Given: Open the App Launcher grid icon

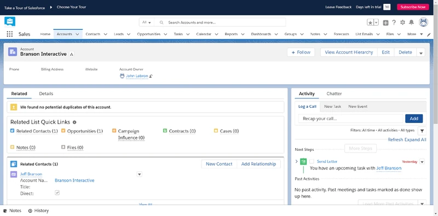Looking at the screenshot, I should (9, 34).
